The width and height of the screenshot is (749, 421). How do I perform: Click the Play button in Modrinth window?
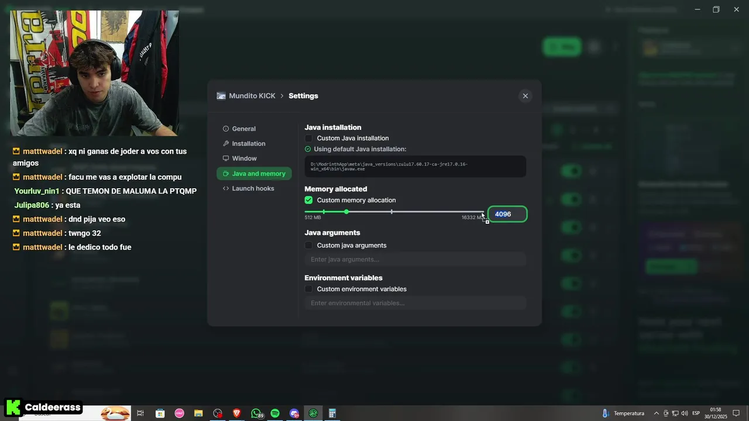(x=562, y=47)
